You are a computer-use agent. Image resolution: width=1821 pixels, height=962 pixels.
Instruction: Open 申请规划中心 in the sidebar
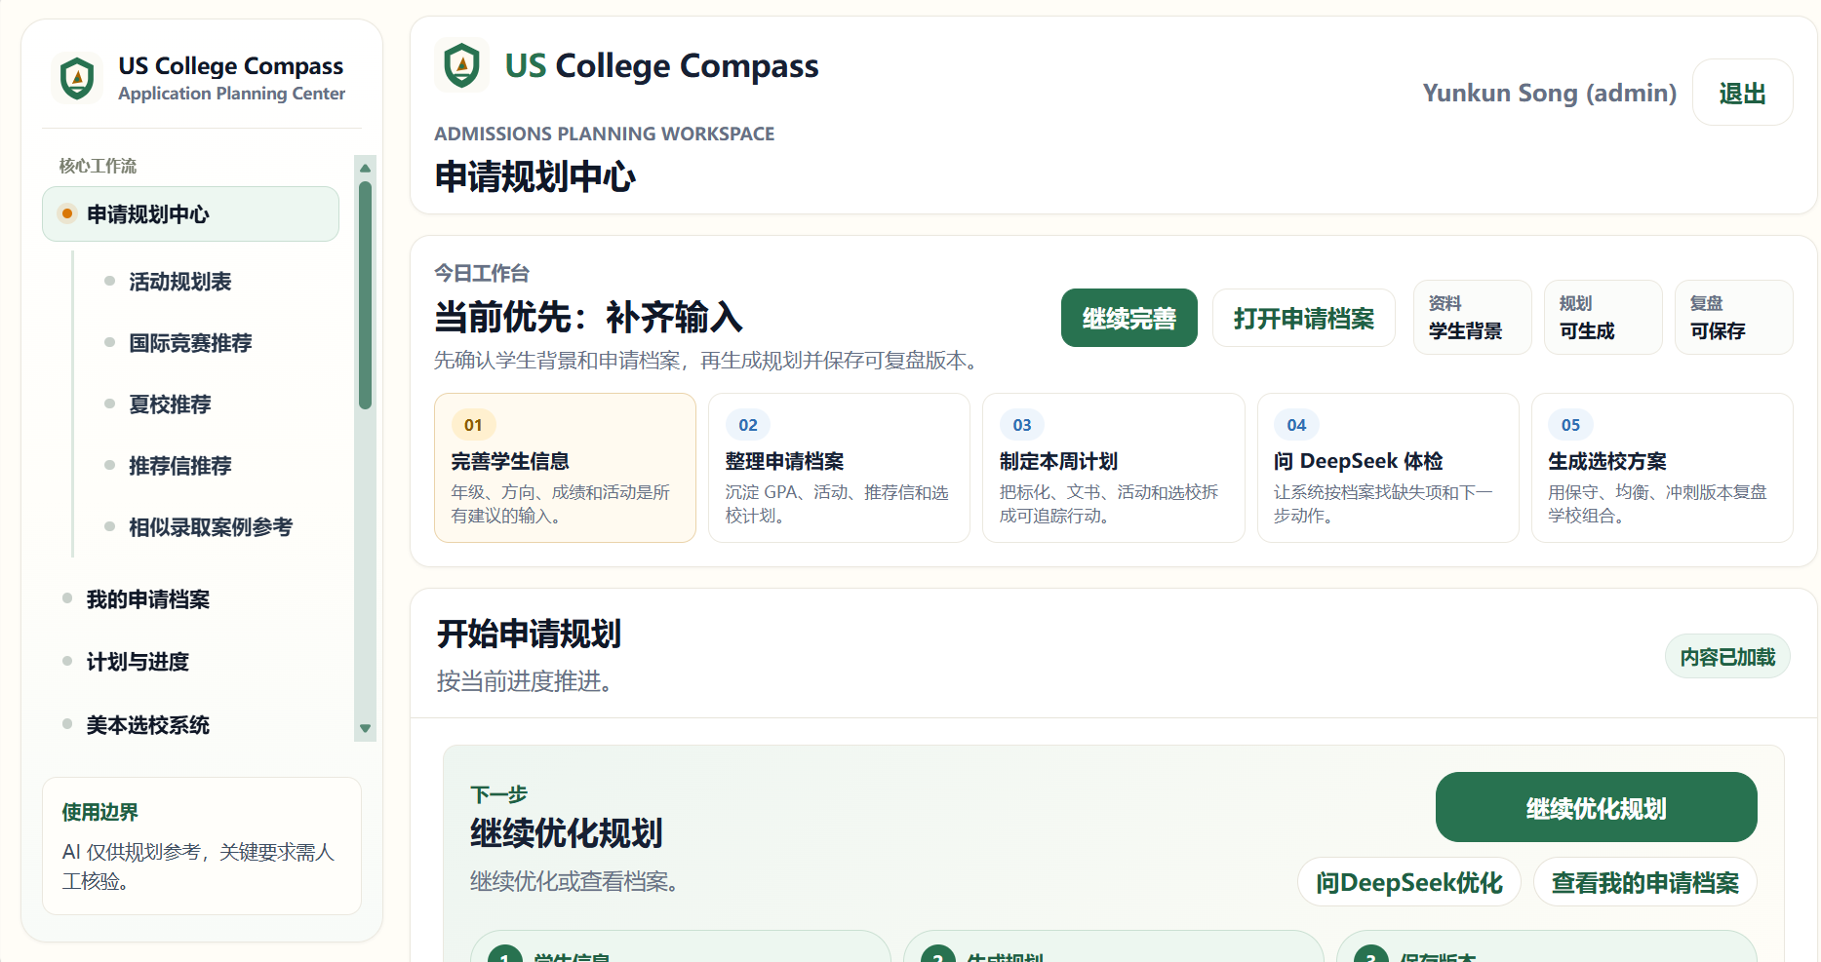pos(190,213)
